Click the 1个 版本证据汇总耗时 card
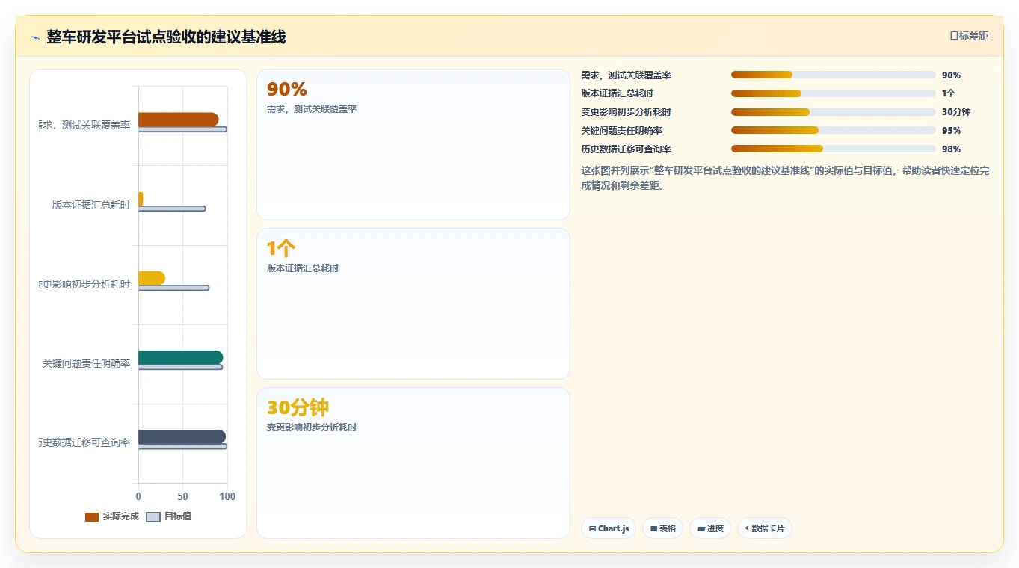Screen dimensions: 1019x568 click(413, 304)
